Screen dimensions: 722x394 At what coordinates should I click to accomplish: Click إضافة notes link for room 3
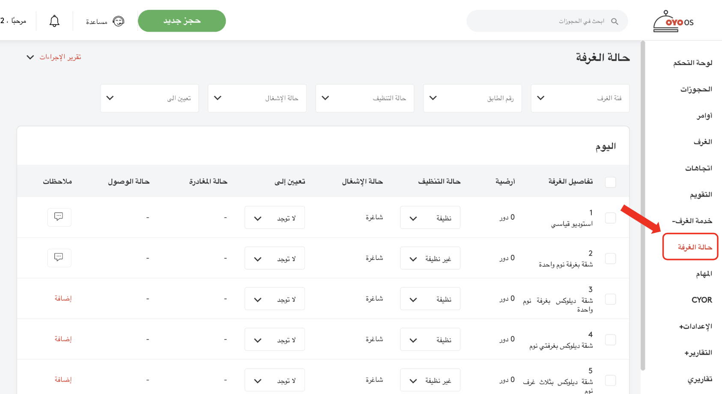[x=63, y=298]
